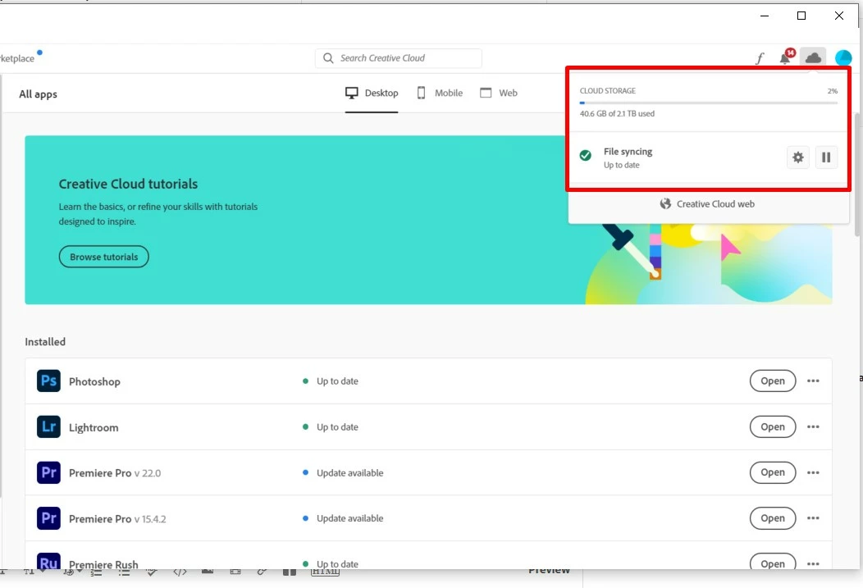Click Update available for Premiere Pro v 22.0
Viewport: 863px width, 588px height.
pos(350,472)
